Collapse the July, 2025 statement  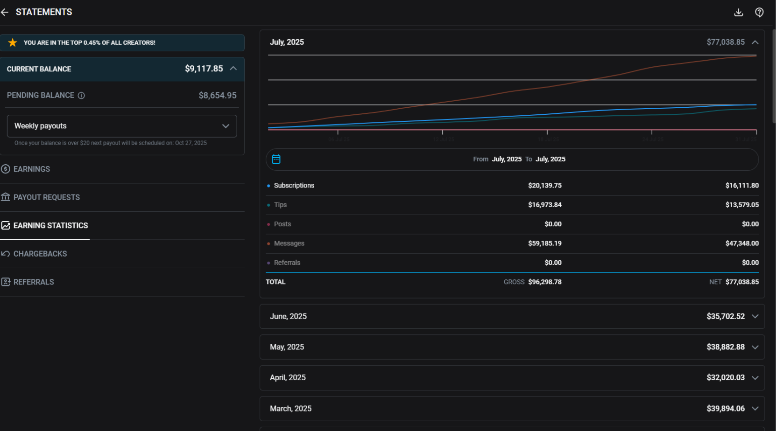[x=755, y=42]
